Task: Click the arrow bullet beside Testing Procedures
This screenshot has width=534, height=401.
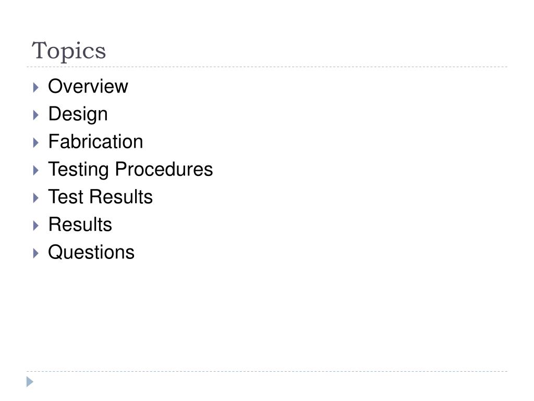Action: point(36,170)
